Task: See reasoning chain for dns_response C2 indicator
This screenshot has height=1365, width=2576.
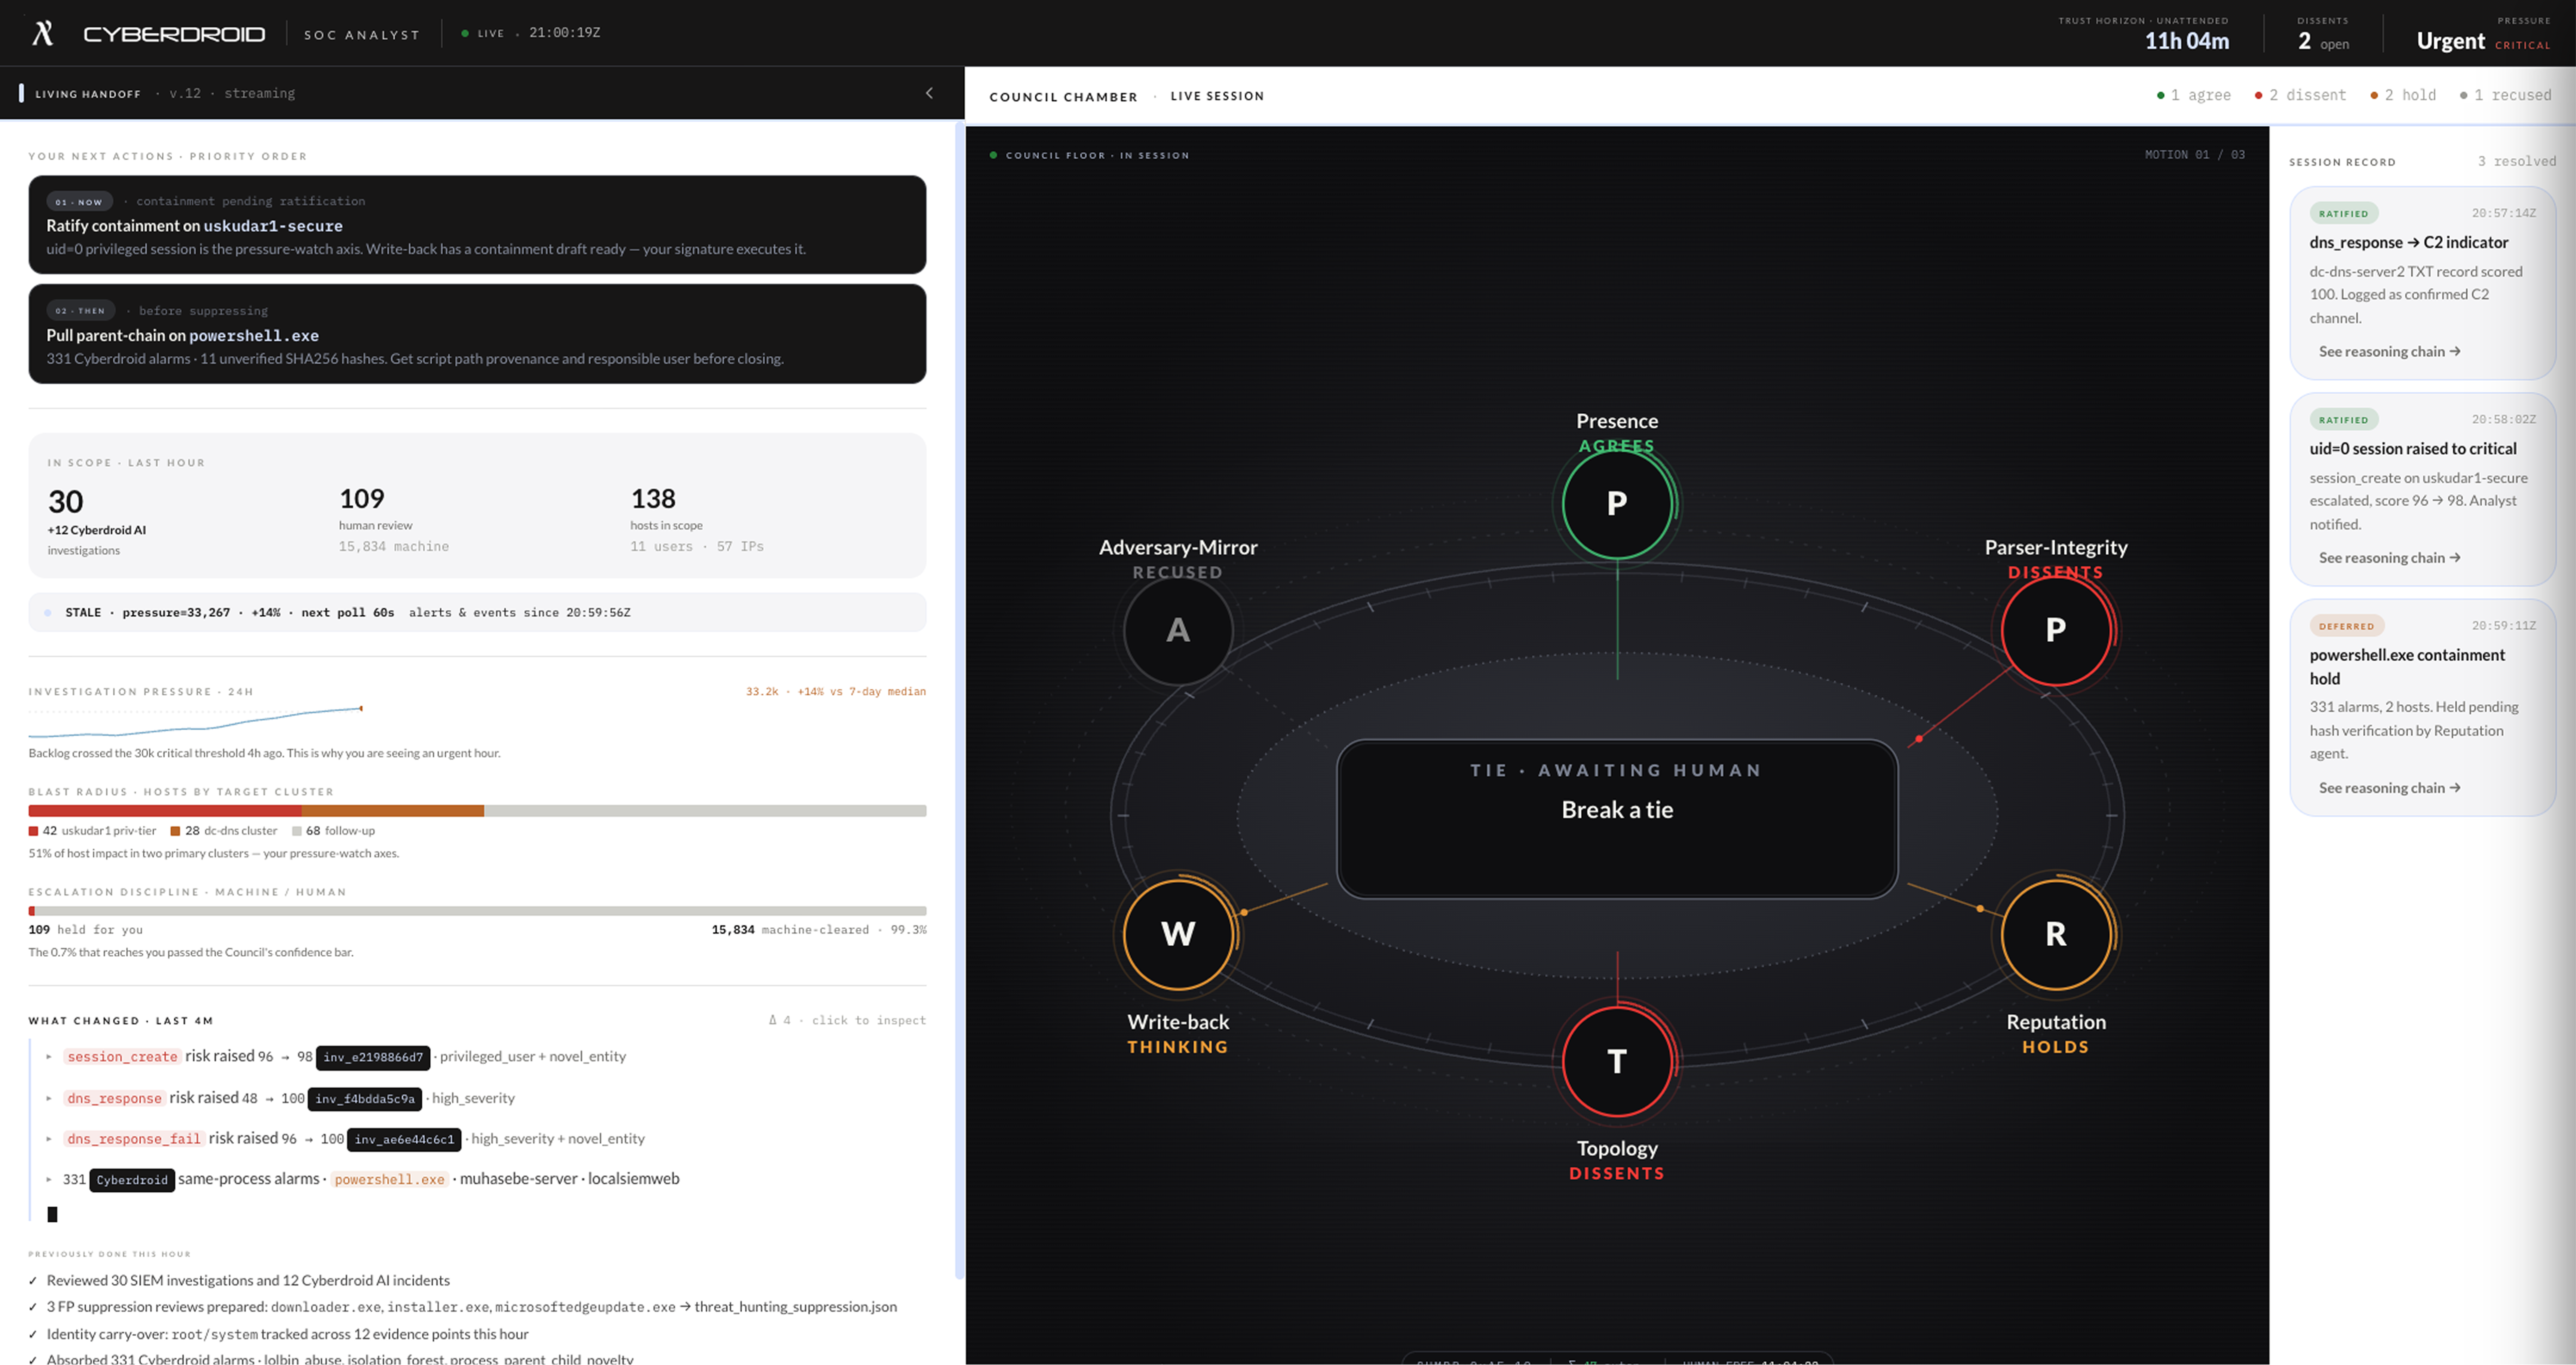Action: click(x=2389, y=352)
